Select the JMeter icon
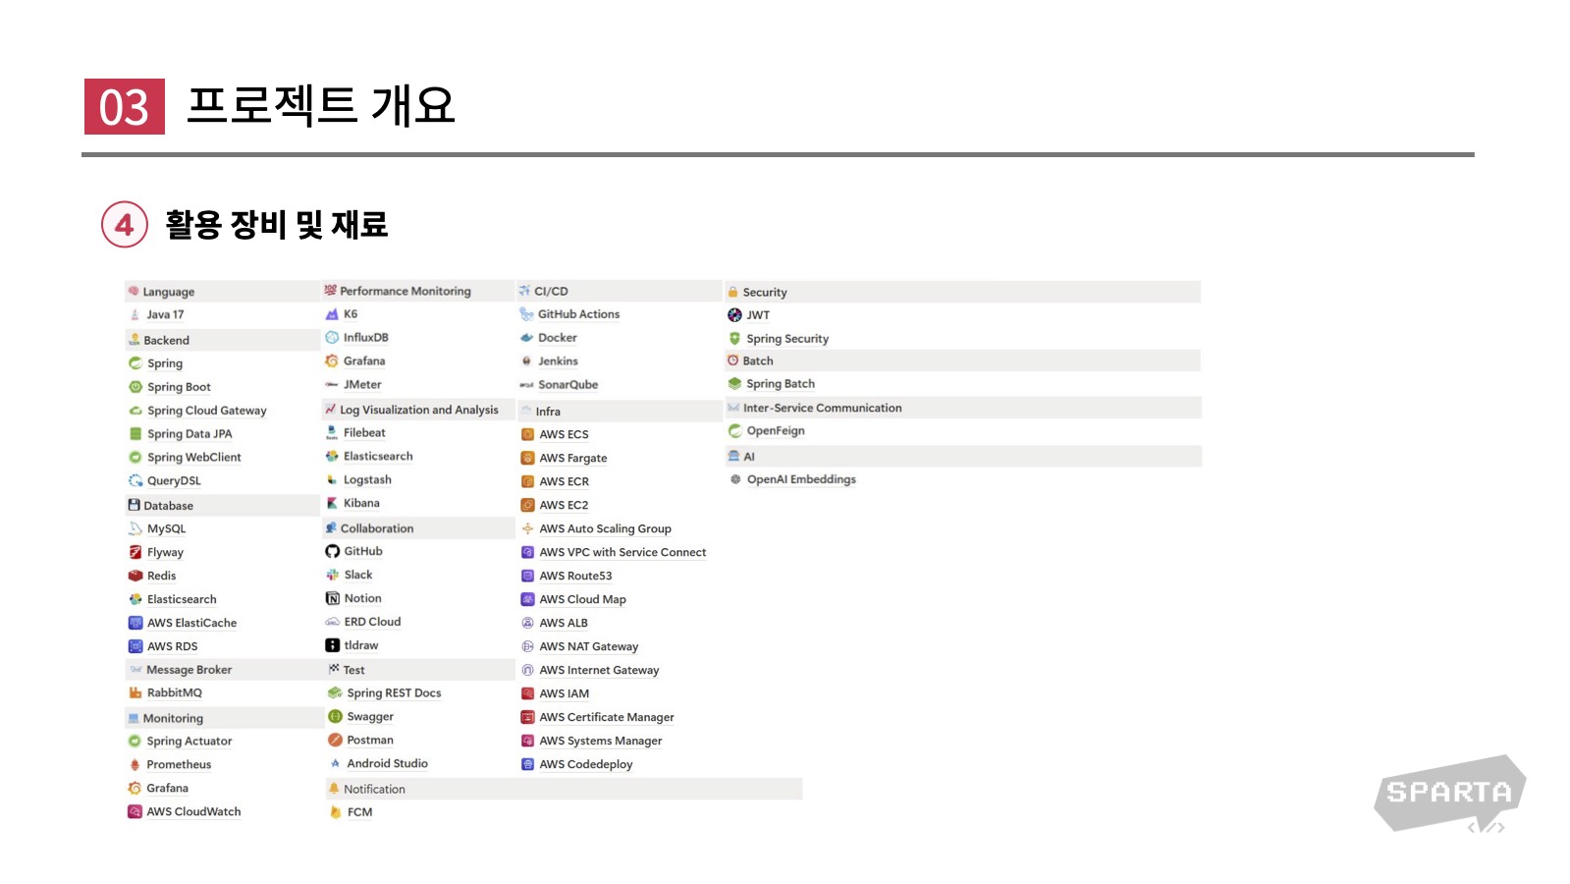 point(332,385)
